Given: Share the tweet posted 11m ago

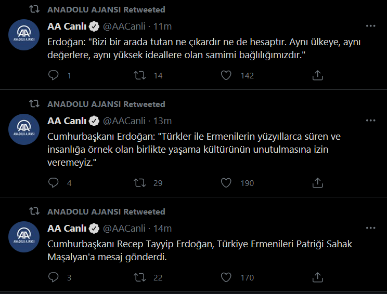Looking at the screenshot, I should pos(317,75).
